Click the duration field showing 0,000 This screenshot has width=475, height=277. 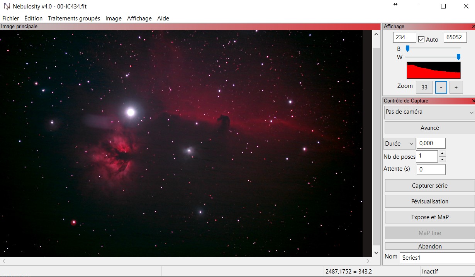point(431,143)
